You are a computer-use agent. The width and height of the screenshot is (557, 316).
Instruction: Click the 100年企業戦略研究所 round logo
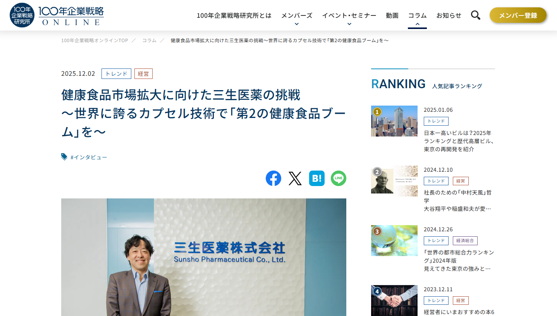point(22,15)
